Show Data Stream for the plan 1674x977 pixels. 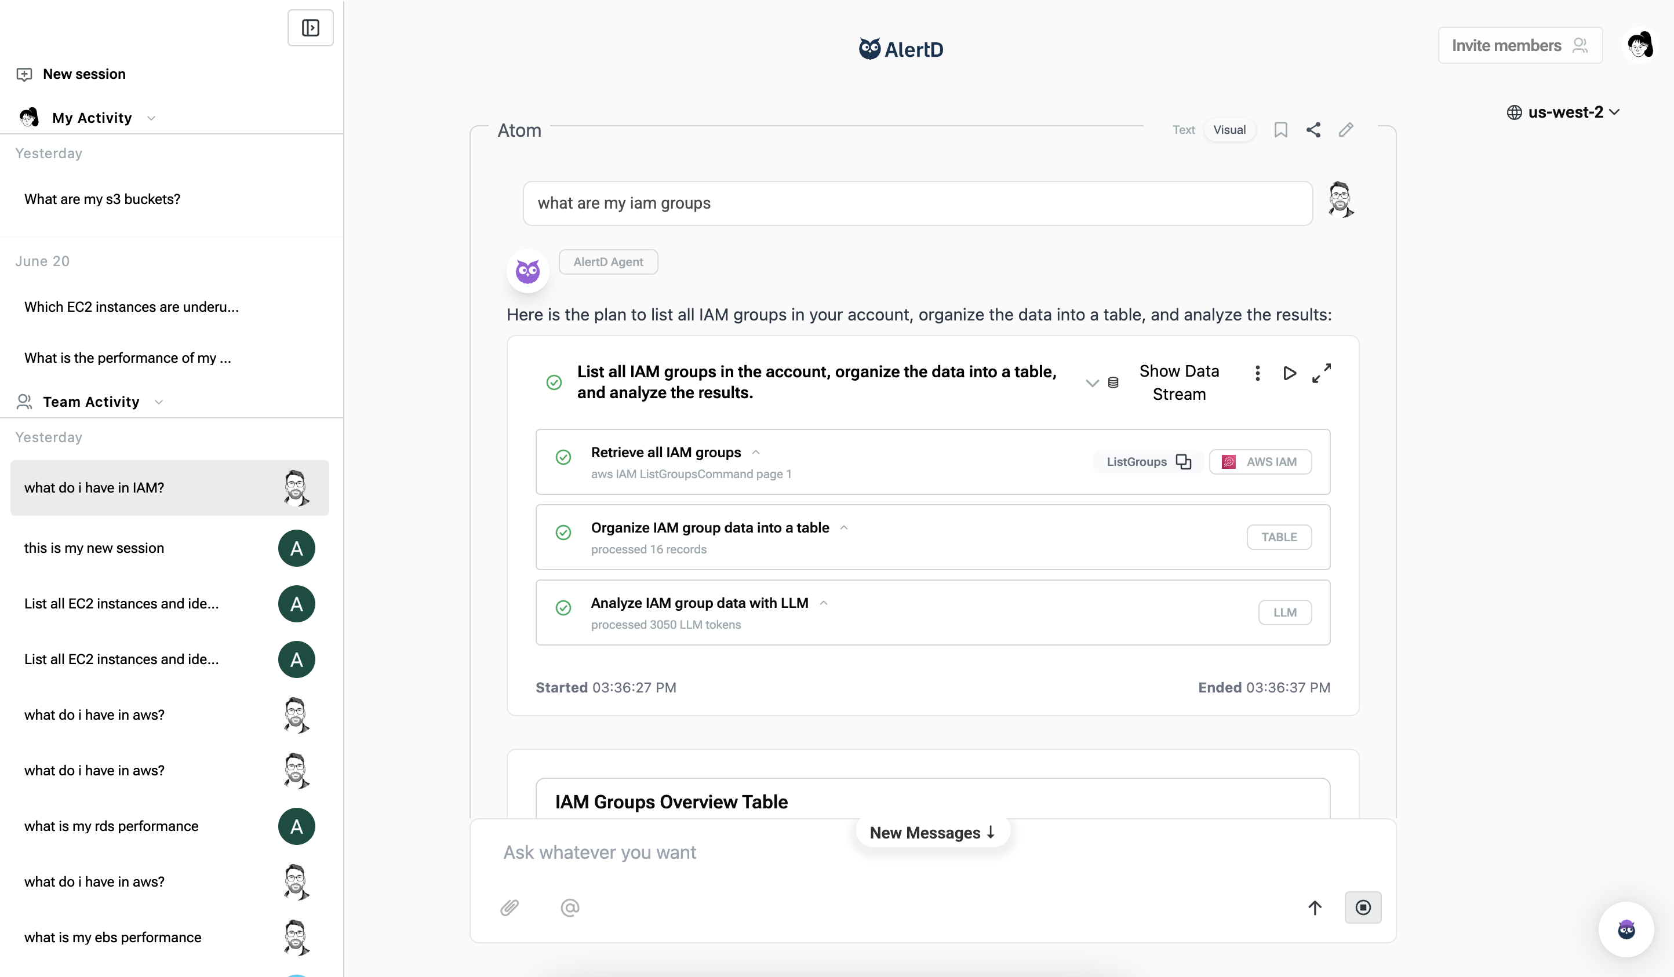tap(1179, 382)
